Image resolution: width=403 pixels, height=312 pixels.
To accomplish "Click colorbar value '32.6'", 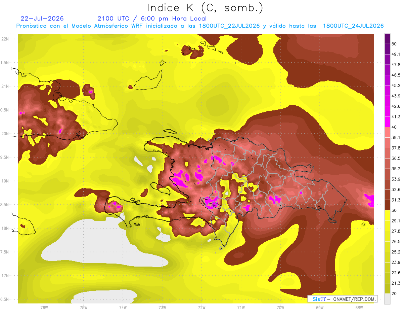I will [x=396, y=189].
